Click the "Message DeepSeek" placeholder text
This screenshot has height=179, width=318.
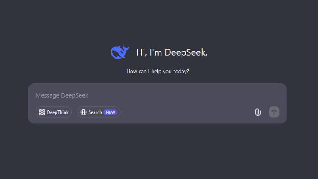(62, 95)
